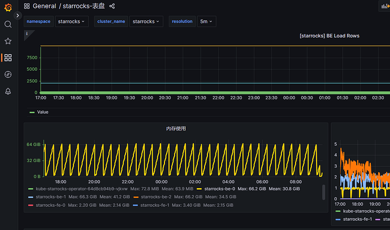
Task: Click the dashboard grid icon beside General
Action: [27, 6]
